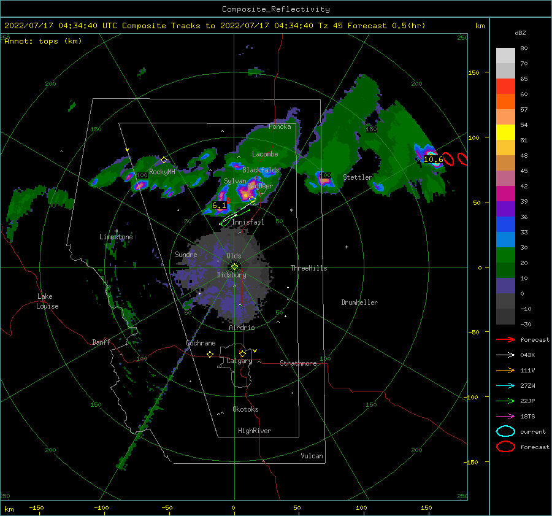Click the Didsbury town label
552x516 pixels.
(x=231, y=275)
